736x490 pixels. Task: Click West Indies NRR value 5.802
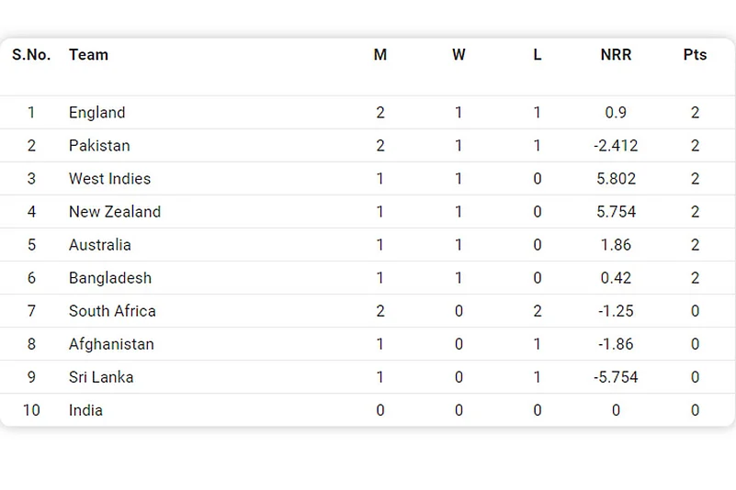(x=616, y=179)
